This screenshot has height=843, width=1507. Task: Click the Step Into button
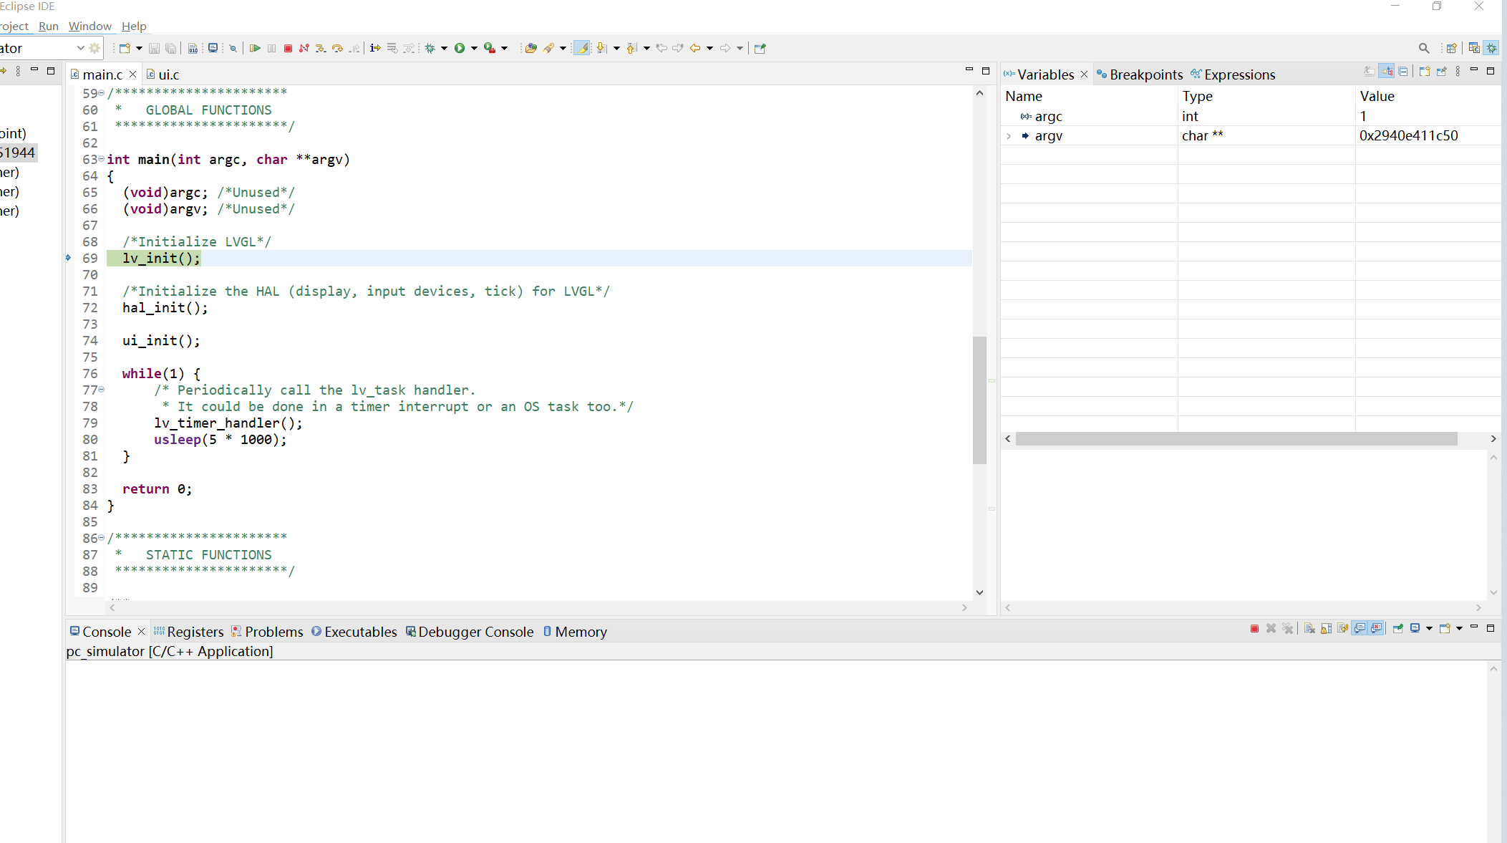321,48
